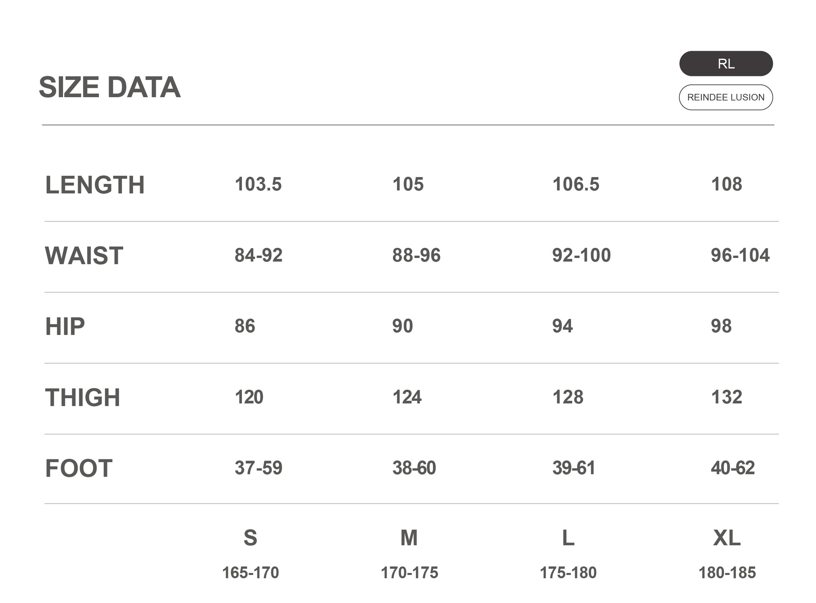Pick the XL size column label
Screen dimensions: 816x603
pos(727,538)
